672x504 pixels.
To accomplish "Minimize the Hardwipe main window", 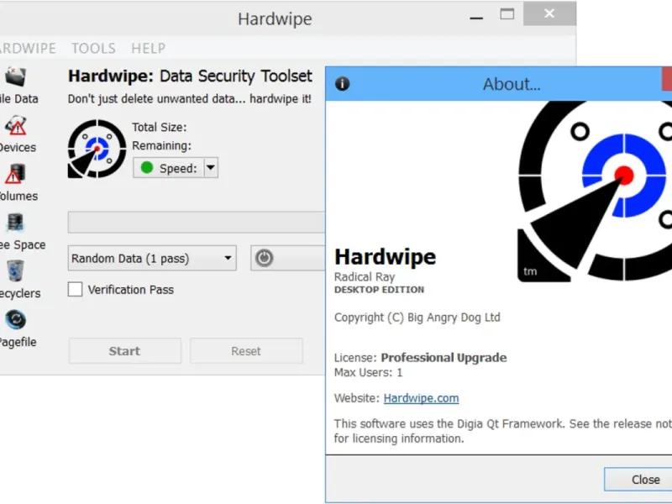I will click(x=476, y=18).
